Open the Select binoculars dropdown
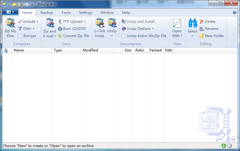Viewport: 240px width, 151px height. pos(192,28)
